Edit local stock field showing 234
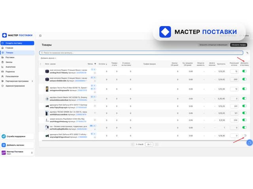The height and width of the screenshot is (189, 253). click(234, 120)
